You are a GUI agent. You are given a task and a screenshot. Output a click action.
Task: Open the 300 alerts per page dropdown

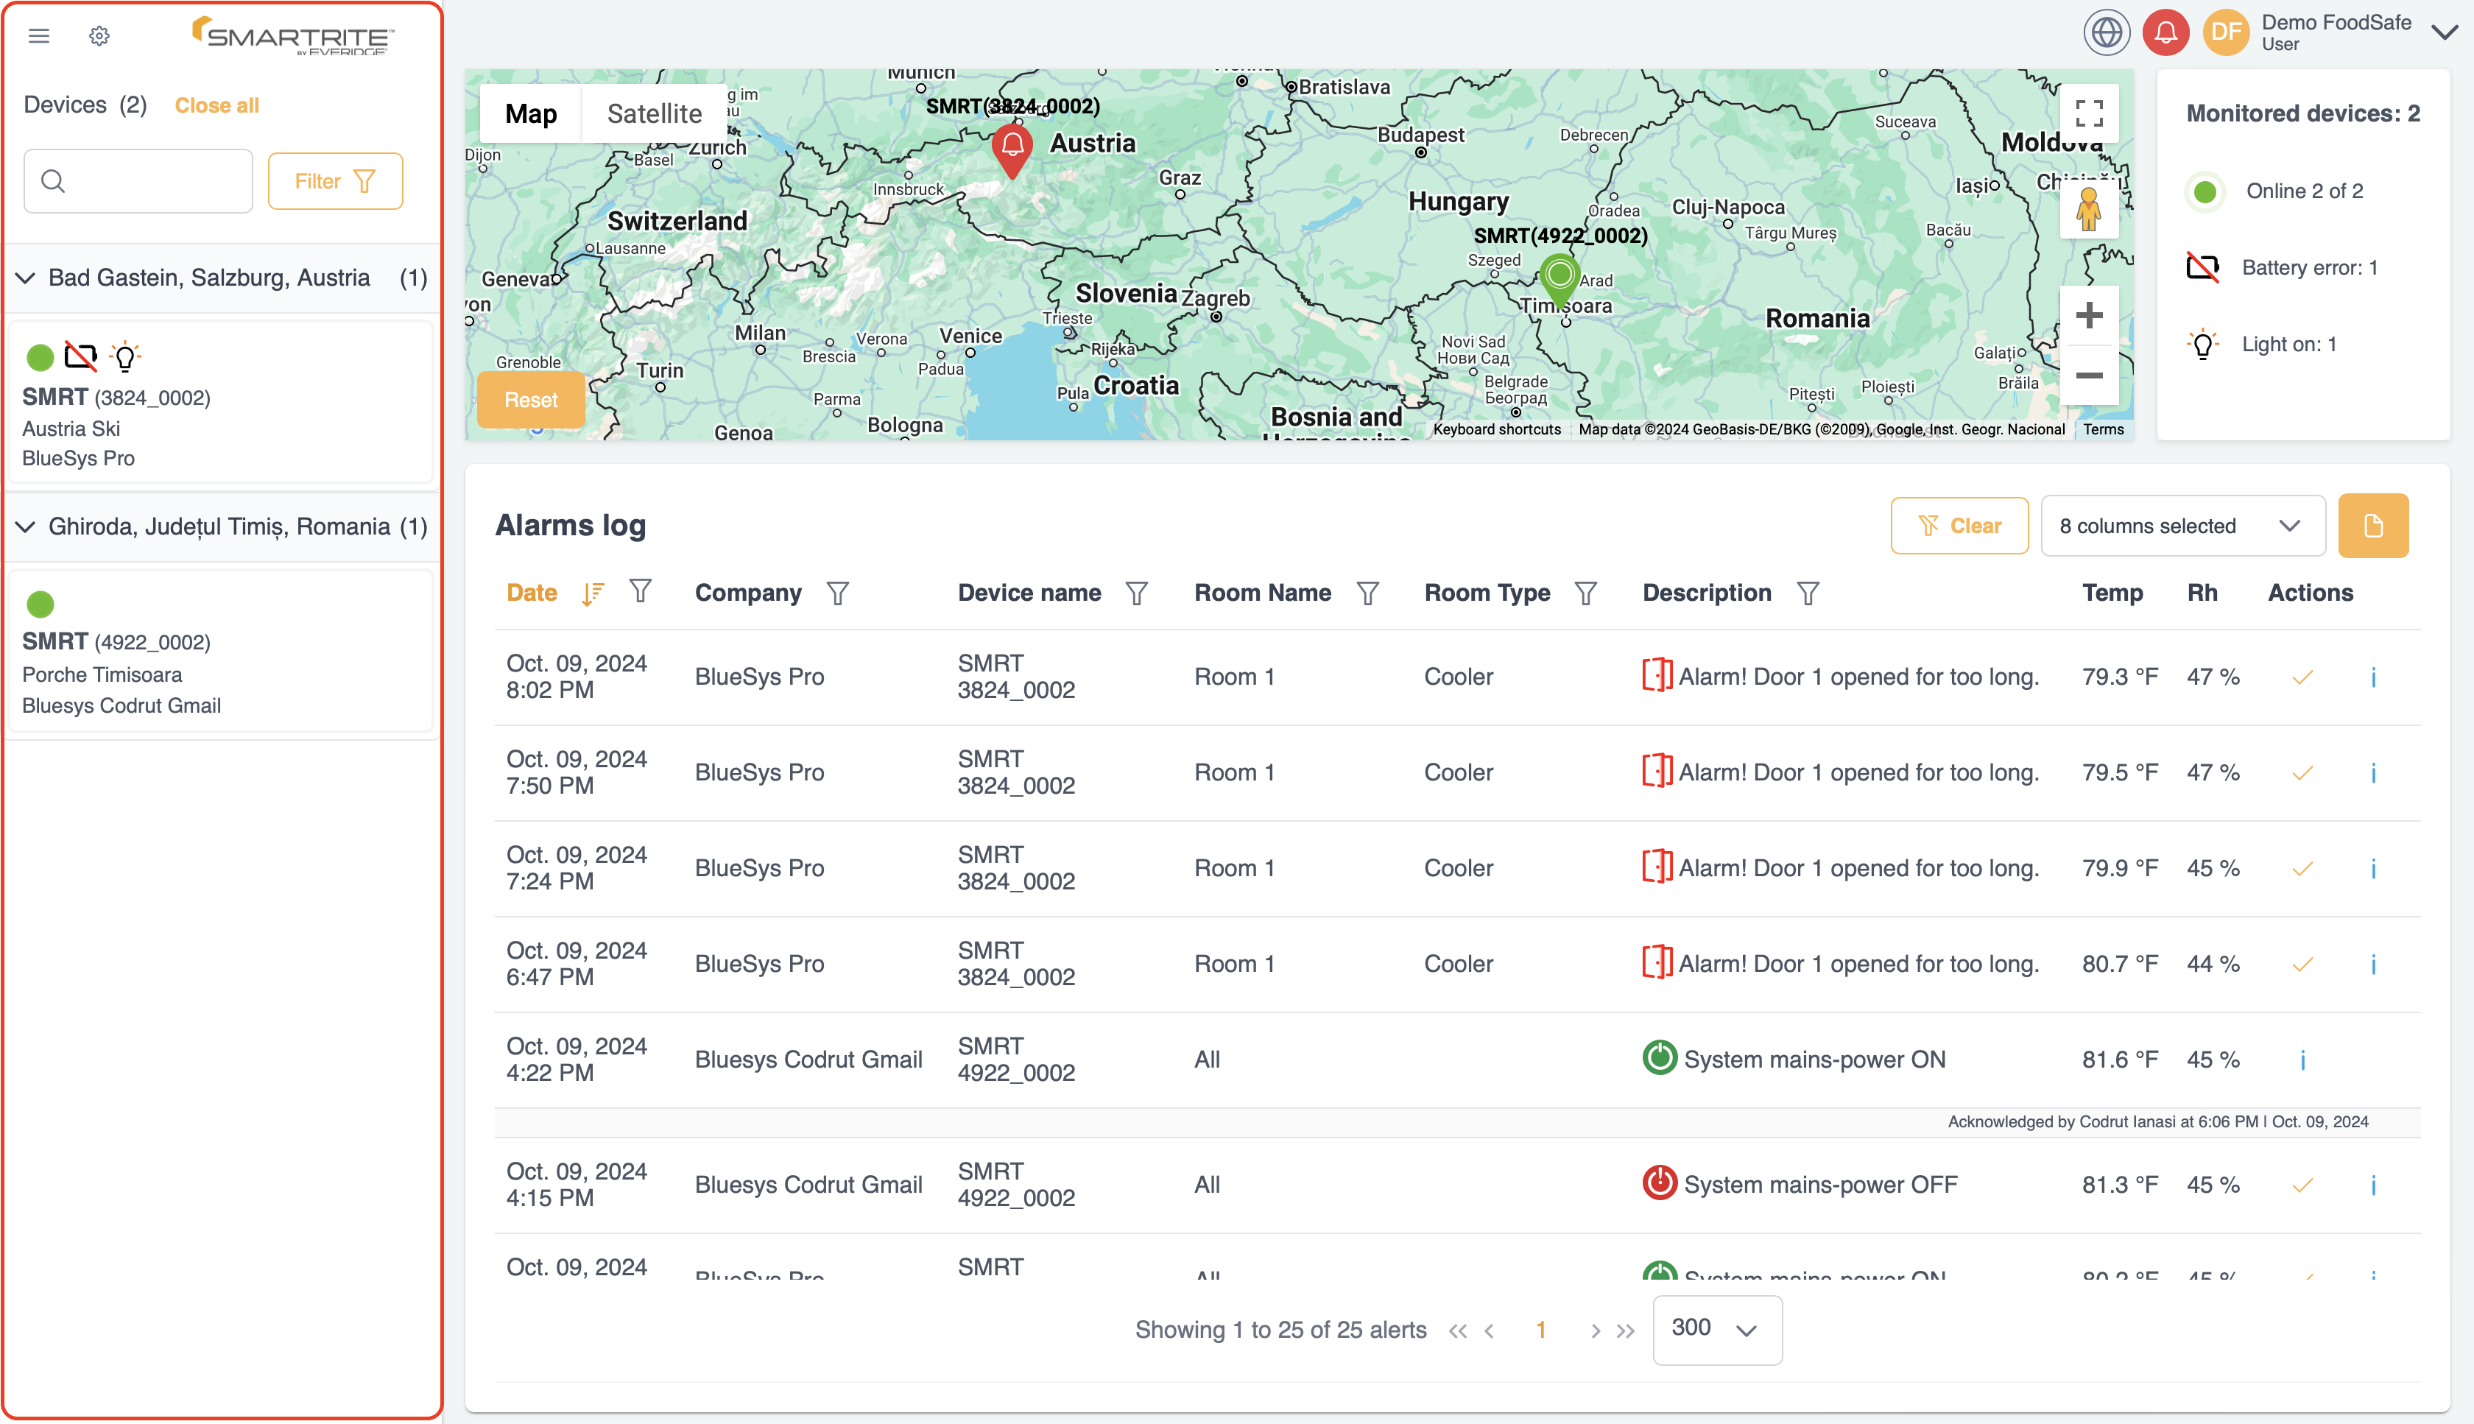tap(1716, 1329)
